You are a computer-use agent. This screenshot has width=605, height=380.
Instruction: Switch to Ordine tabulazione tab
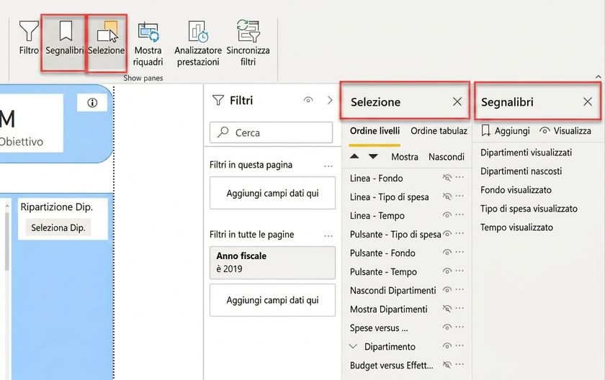(x=439, y=131)
